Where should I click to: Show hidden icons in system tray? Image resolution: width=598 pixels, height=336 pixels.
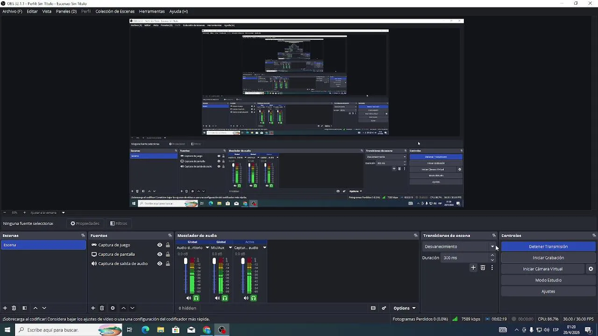(517, 330)
